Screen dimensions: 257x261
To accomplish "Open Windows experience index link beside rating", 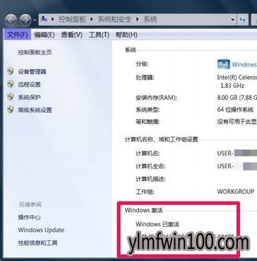I will (244, 64).
